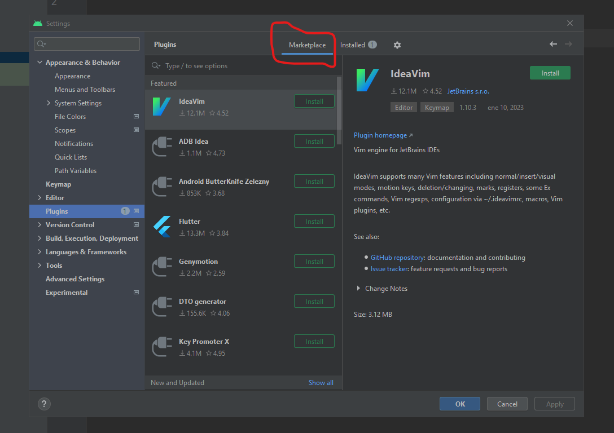Click the Key Promoter X plugin icon
This screenshot has height=433, width=614.
162,347
